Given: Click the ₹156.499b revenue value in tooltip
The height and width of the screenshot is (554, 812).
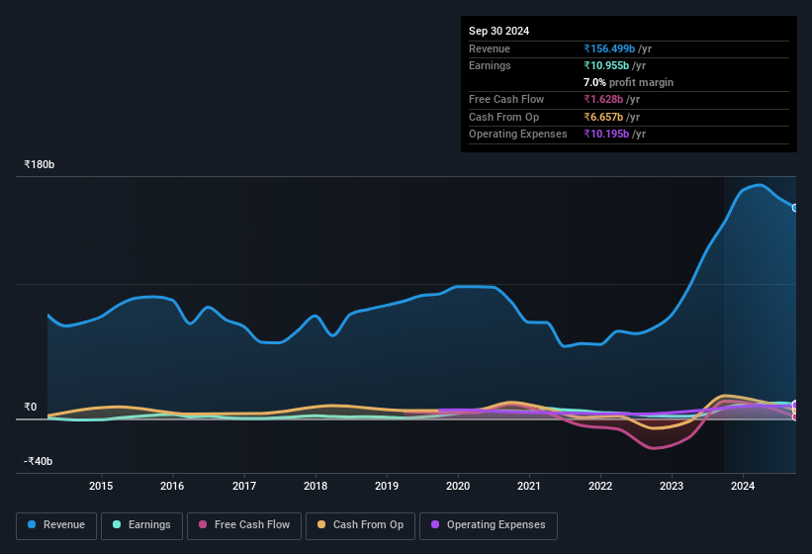Looking at the screenshot, I should pos(609,48).
